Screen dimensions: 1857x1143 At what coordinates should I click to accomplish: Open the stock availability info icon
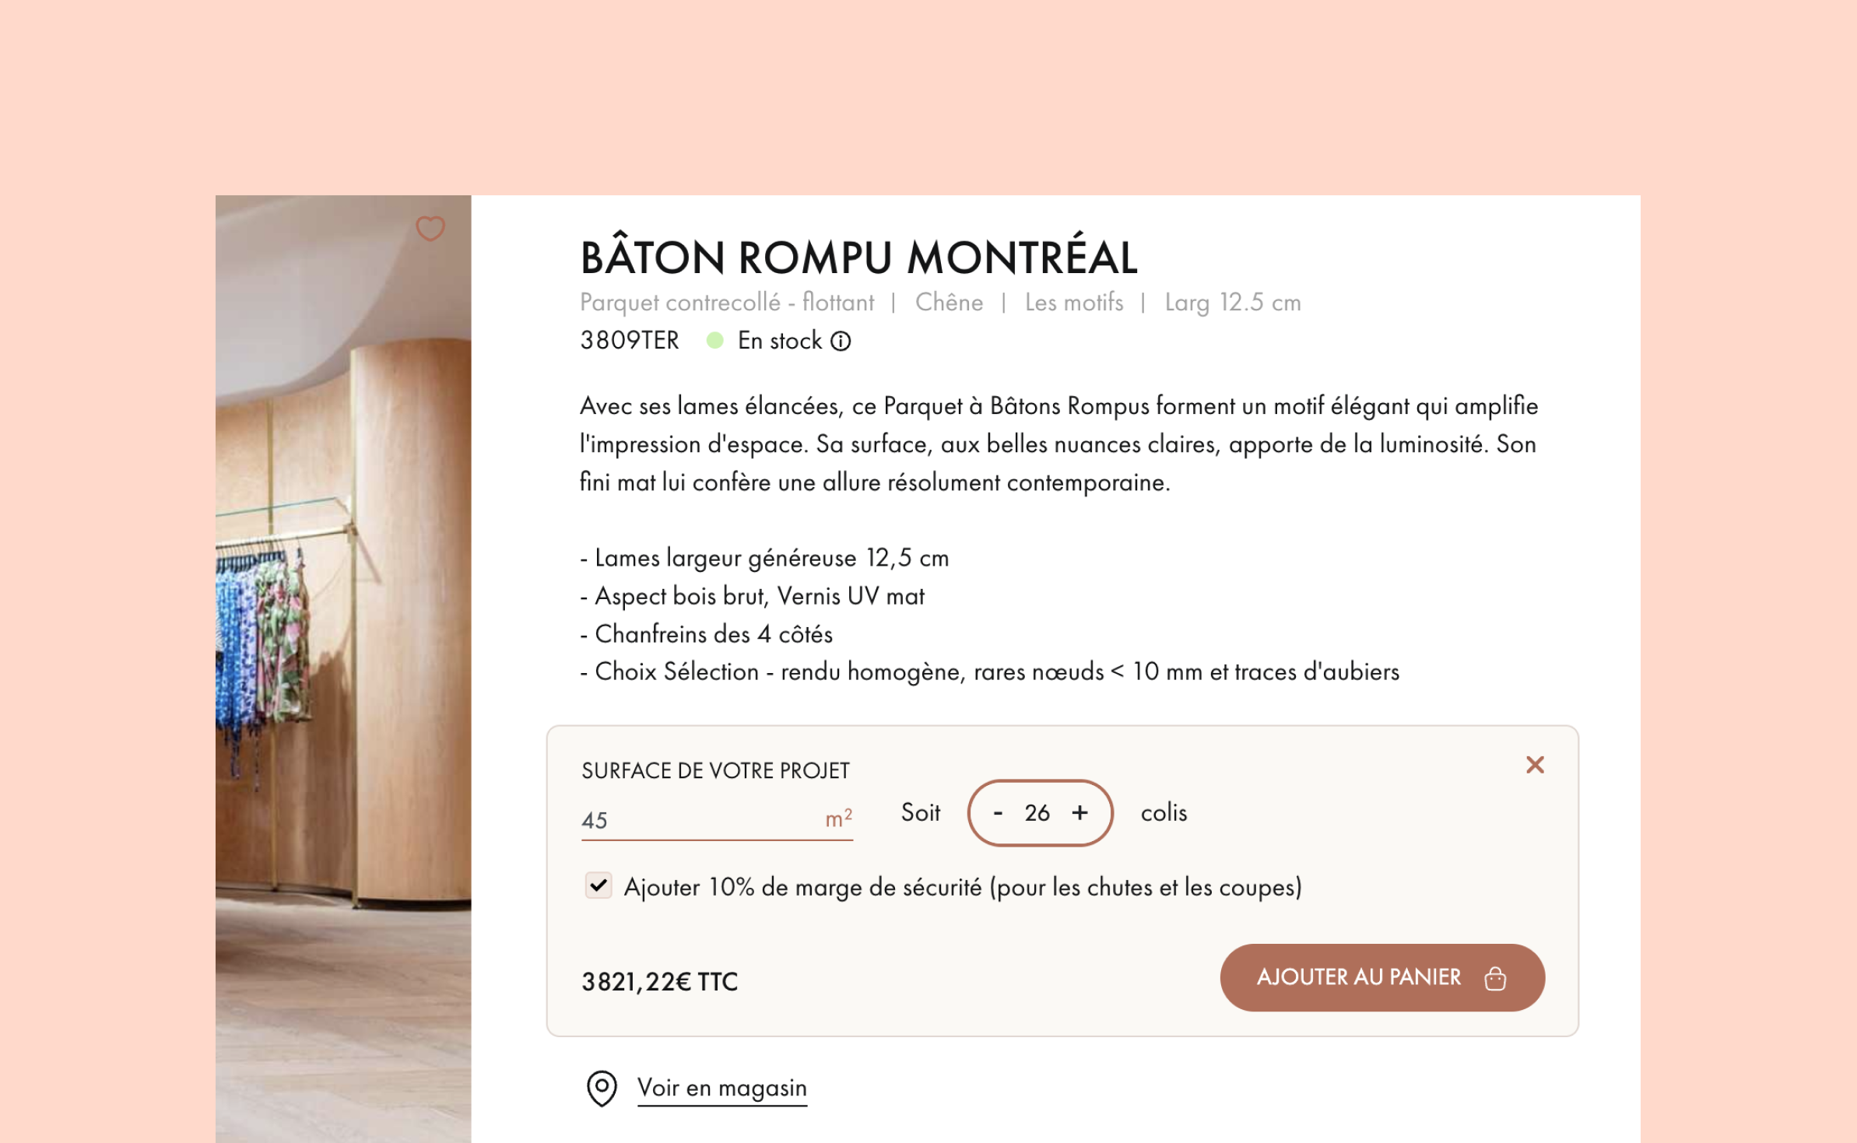841,341
